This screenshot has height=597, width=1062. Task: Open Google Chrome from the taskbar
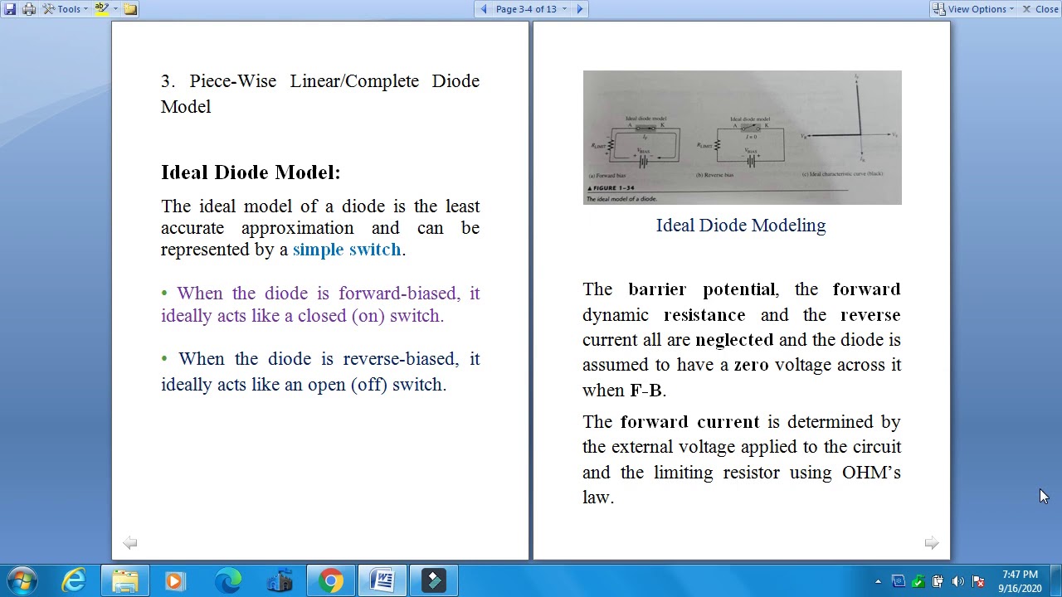coord(330,580)
